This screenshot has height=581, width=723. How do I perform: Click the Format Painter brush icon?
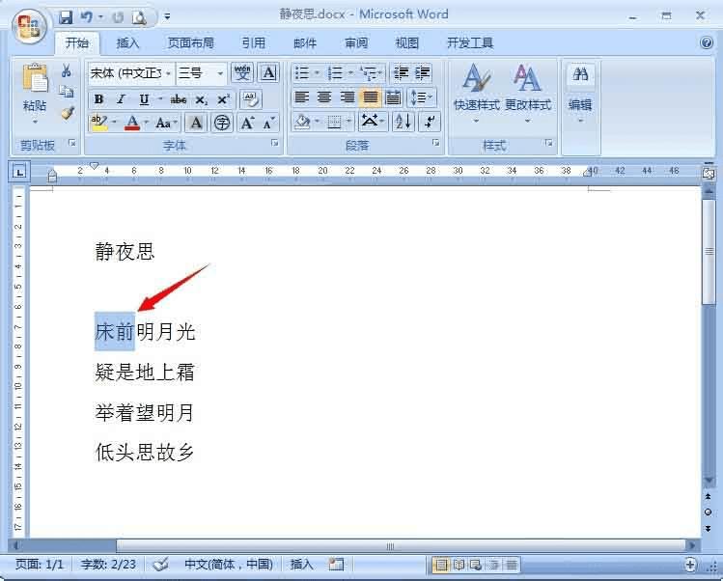point(68,113)
